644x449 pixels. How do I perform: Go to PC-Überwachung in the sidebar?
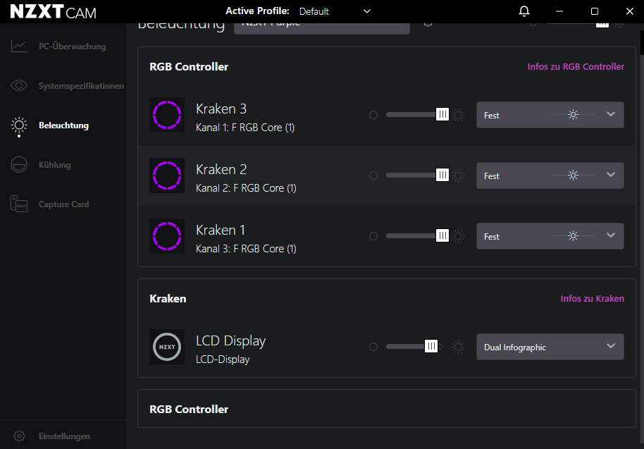point(72,47)
